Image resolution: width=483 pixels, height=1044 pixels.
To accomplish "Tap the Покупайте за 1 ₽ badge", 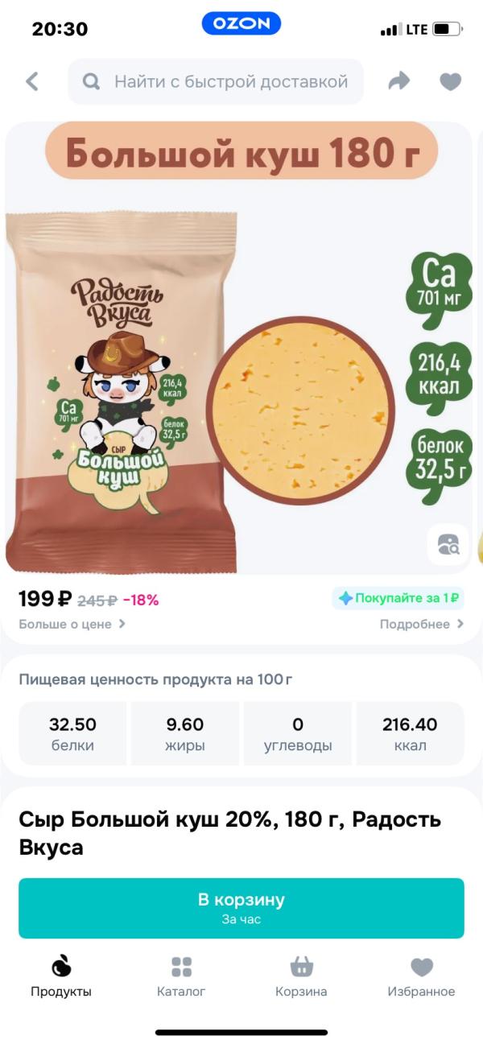I will coord(398,598).
